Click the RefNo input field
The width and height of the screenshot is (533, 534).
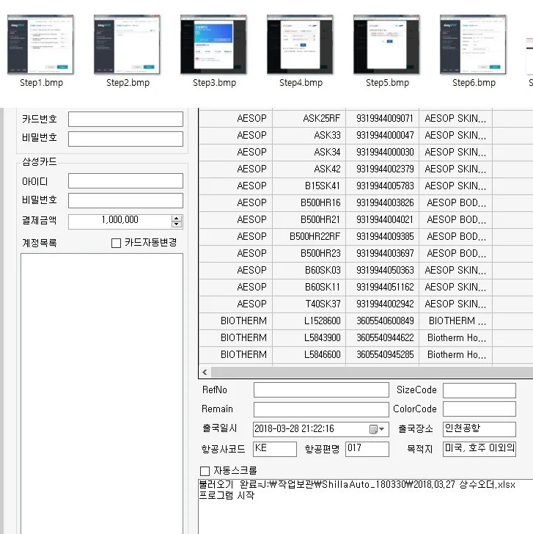(x=321, y=390)
